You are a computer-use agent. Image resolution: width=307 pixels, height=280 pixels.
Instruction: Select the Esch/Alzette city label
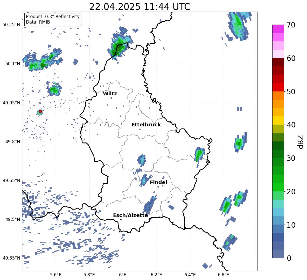130,216
